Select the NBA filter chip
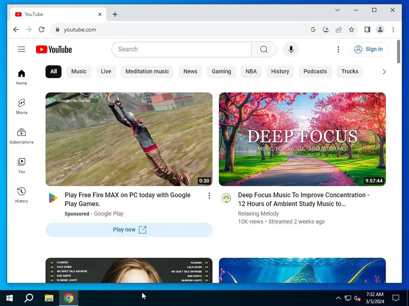Viewport: 409px width, 306px height. [x=251, y=72]
